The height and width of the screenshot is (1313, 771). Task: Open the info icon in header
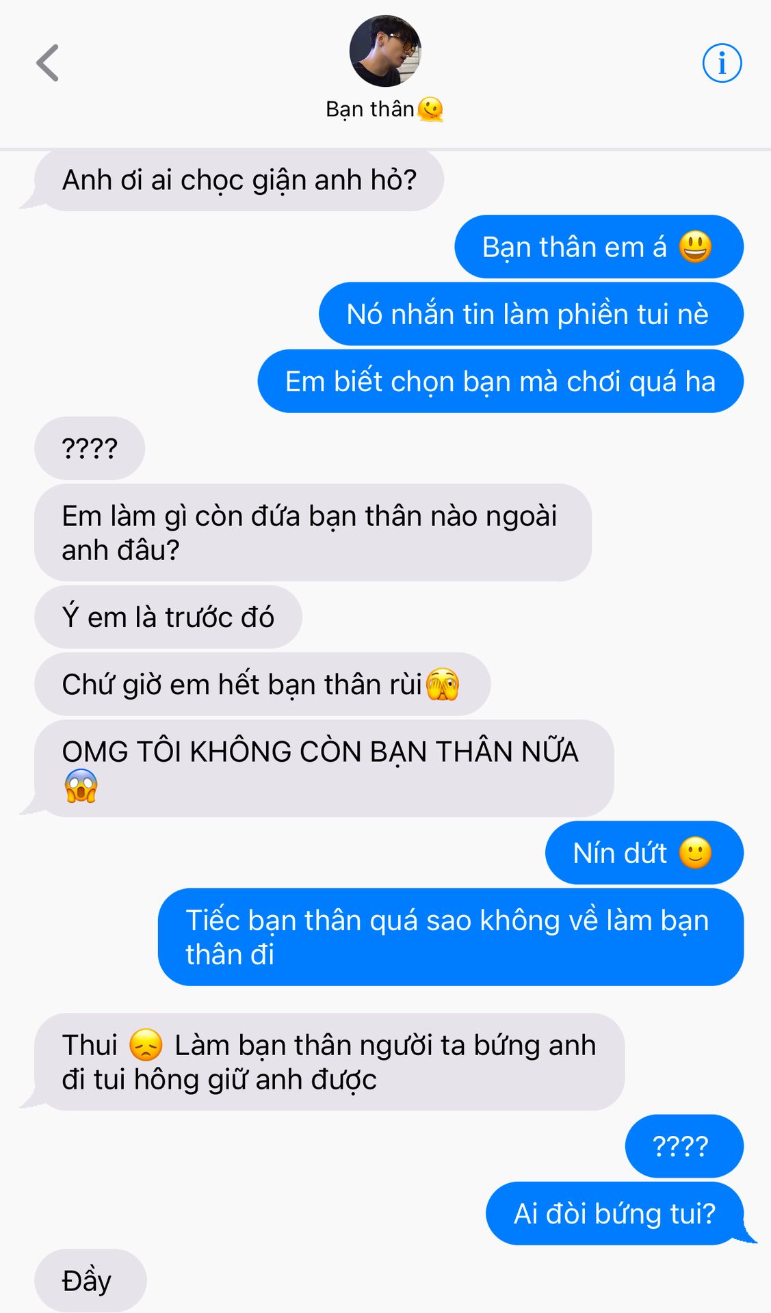722,63
